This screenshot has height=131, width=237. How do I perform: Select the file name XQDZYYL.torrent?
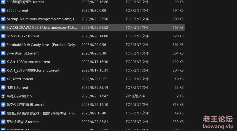[20, 79]
